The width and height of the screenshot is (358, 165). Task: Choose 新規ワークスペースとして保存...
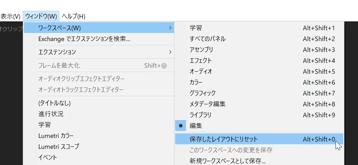coord(259,161)
